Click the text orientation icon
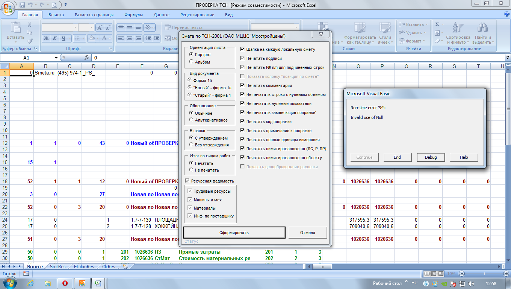The height and width of the screenshot is (289, 511). (x=148, y=27)
